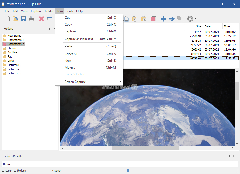The height and width of the screenshot is (174, 240).
Task: Close the Search Results panel
Action: coord(234,156)
